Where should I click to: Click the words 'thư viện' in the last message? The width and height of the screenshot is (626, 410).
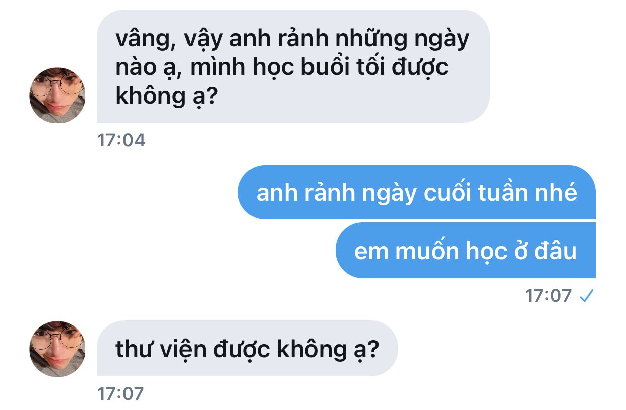(x=161, y=349)
